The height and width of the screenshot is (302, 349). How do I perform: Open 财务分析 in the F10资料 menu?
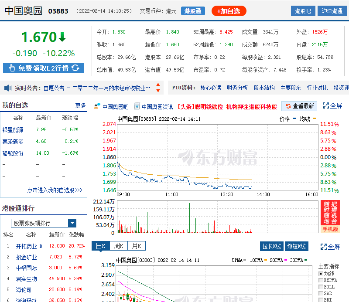(237, 87)
